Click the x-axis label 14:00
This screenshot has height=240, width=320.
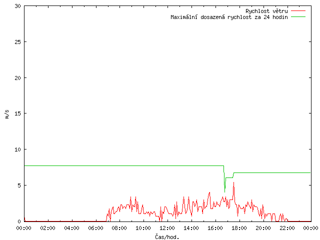[x=191, y=228]
